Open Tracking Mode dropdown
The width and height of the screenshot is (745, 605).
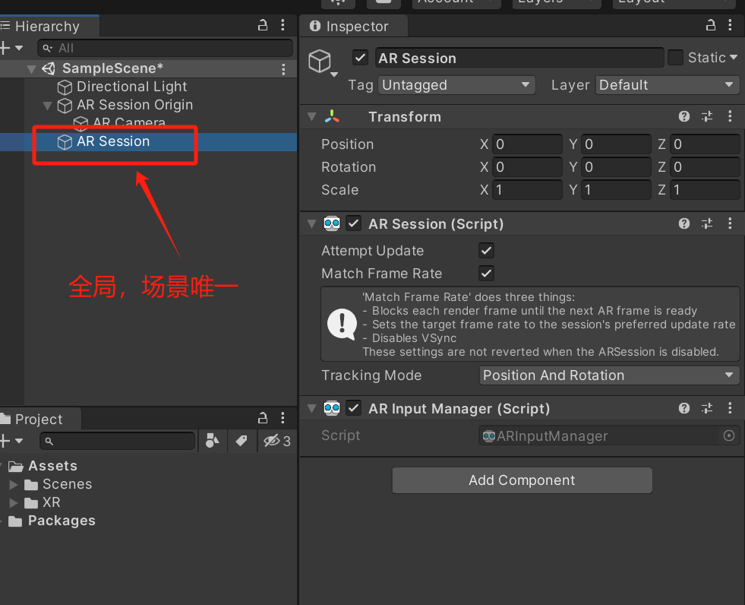coord(609,375)
